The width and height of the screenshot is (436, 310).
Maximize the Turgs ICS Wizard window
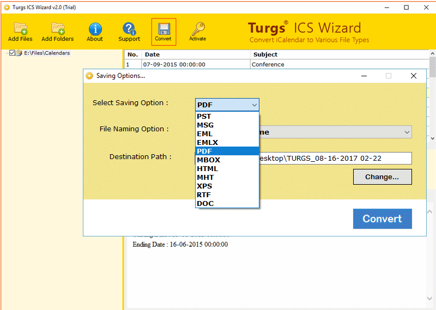pos(406,8)
